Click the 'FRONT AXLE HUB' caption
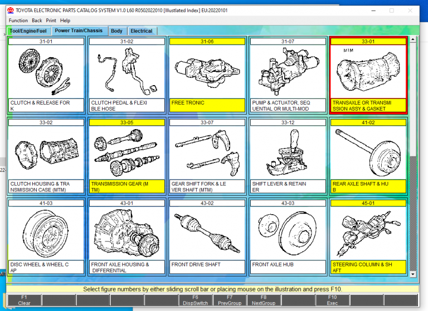 click(288, 267)
